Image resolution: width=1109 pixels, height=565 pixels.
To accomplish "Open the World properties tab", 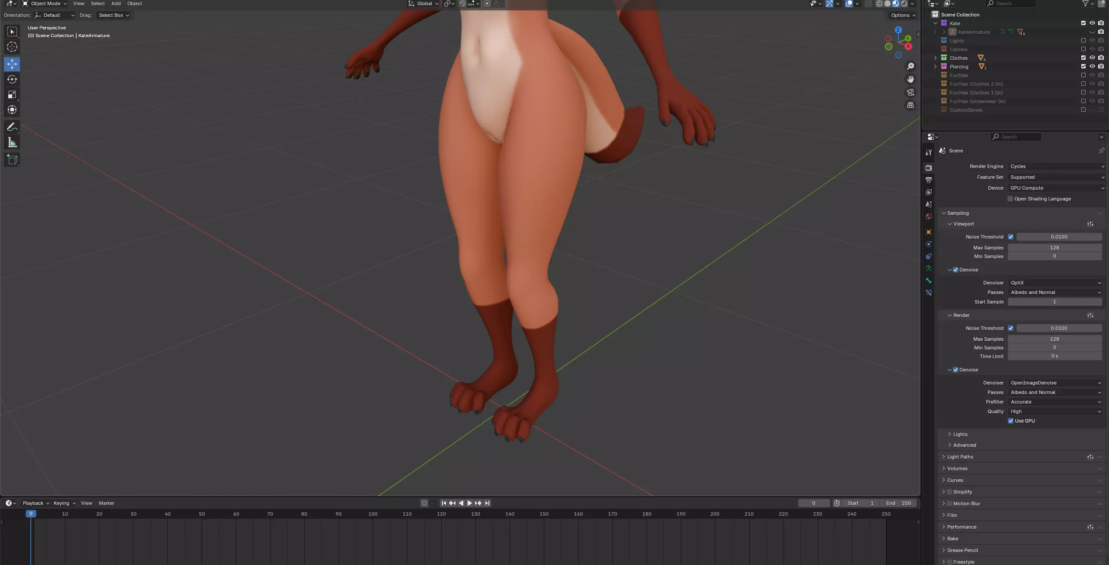I will pos(929,216).
